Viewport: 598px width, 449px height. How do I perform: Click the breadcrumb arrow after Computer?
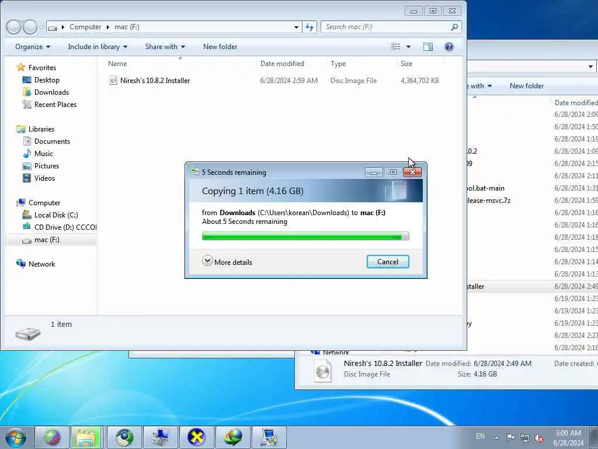[108, 27]
